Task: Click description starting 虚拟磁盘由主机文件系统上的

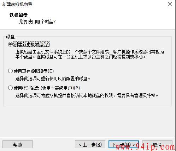Action: 89,52
